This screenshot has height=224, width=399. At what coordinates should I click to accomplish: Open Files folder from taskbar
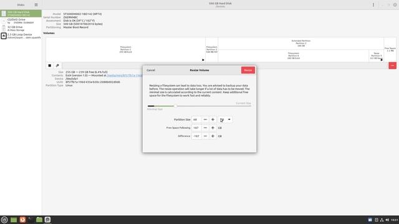39,220
